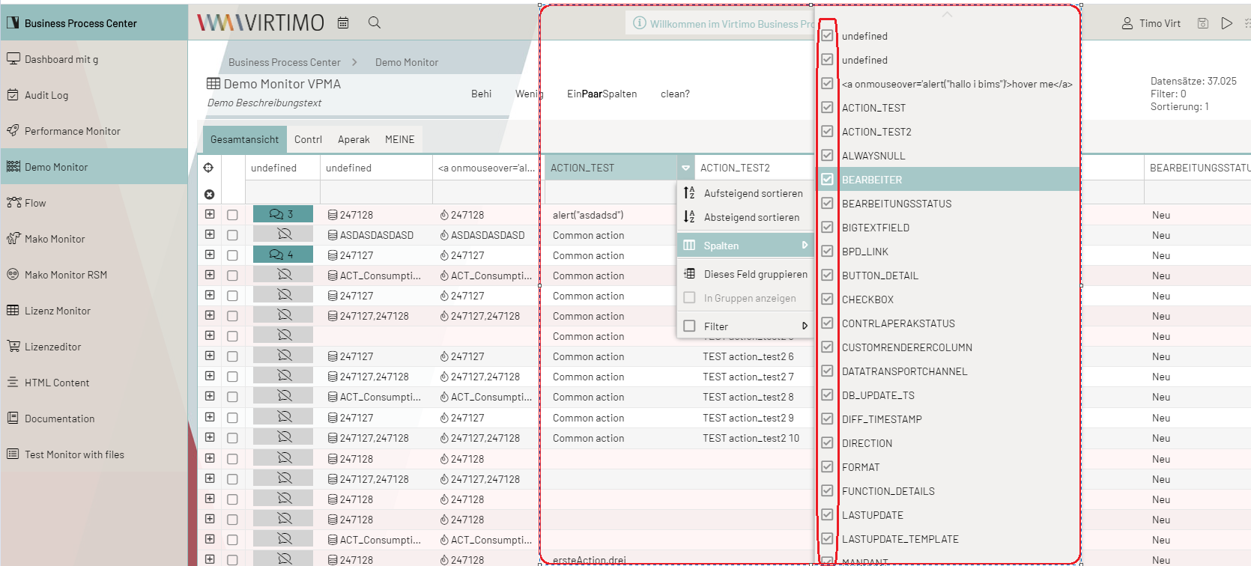
Task: Click the Timo Virt user account
Action: click(x=1151, y=23)
